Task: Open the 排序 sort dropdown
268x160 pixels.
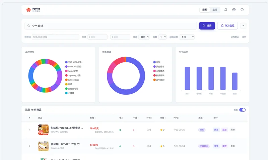Action: click(x=144, y=37)
